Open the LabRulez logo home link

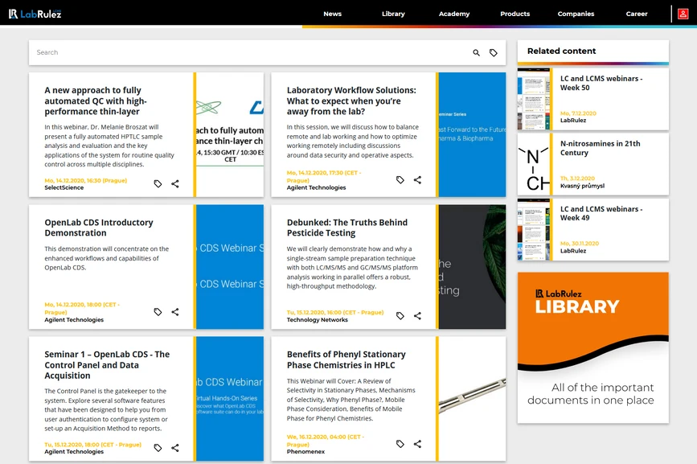[x=35, y=14]
